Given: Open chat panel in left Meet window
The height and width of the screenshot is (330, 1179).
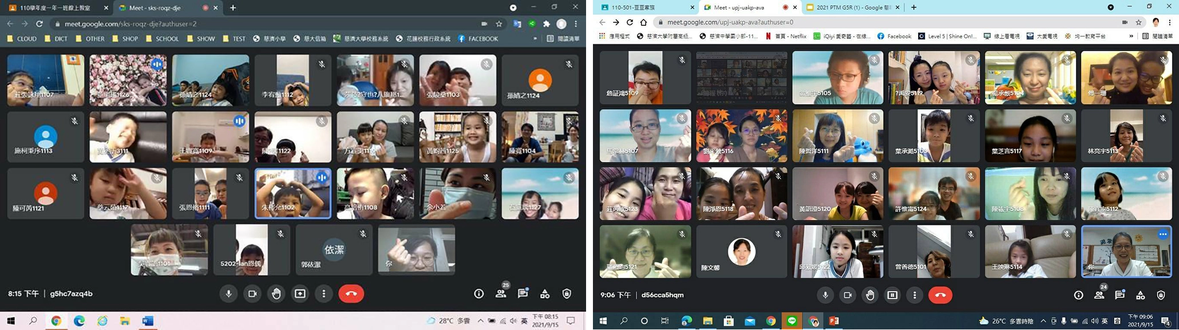Looking at the screenshot, I should [523, 293].
